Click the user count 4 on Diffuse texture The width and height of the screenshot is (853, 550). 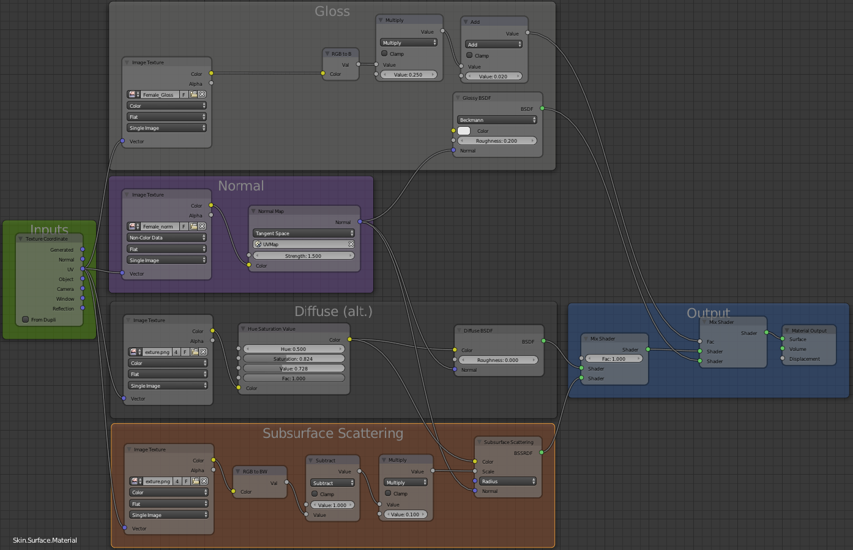click(176, 352)
